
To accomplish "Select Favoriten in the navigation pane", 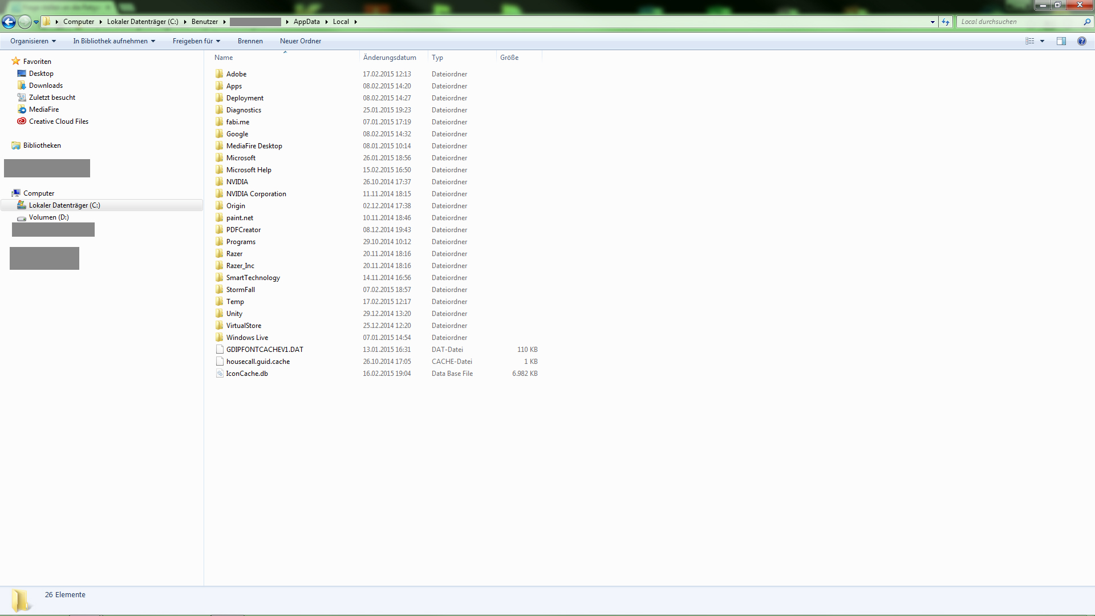I will coord(37,62).
